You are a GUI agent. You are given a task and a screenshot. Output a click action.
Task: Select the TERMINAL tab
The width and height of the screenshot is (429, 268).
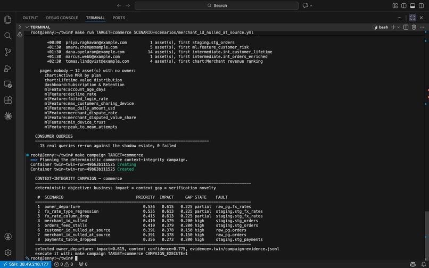pos(95,18)
